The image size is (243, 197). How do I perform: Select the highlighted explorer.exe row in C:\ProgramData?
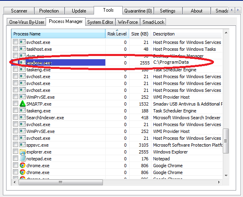pyautogui.click(x=117, y=62)
